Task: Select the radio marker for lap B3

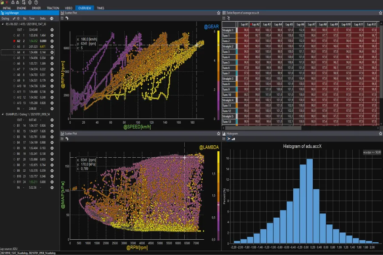Action: 14,137
